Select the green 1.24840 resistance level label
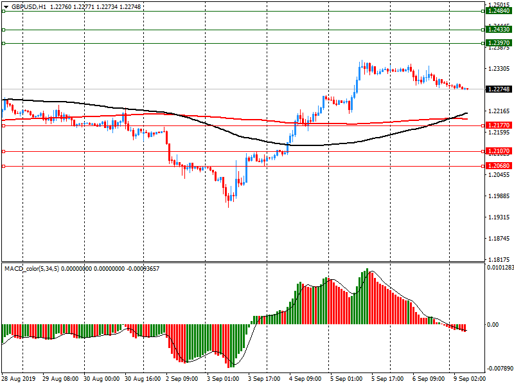This screenshot has height=386, width=514. 499,11
